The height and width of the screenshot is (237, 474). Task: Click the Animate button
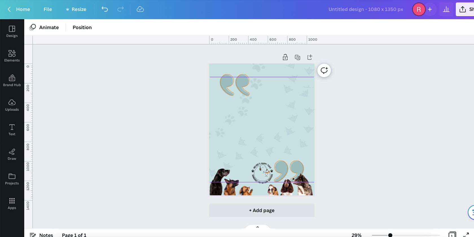(44, 27)
